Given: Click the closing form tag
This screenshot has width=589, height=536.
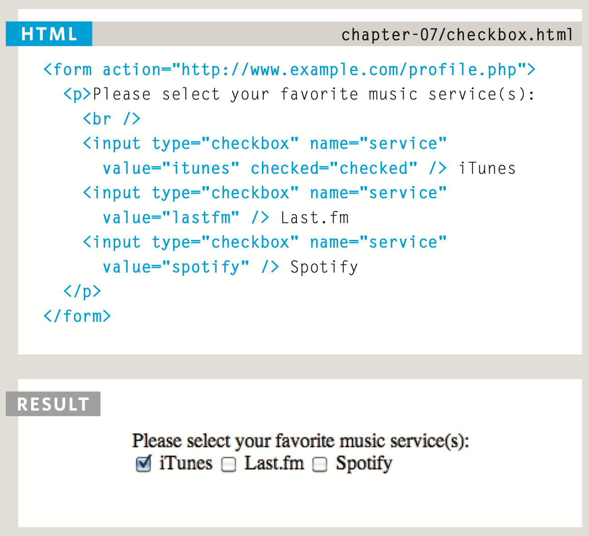Looking at the screenshot, I should click(x=77, y=316).
